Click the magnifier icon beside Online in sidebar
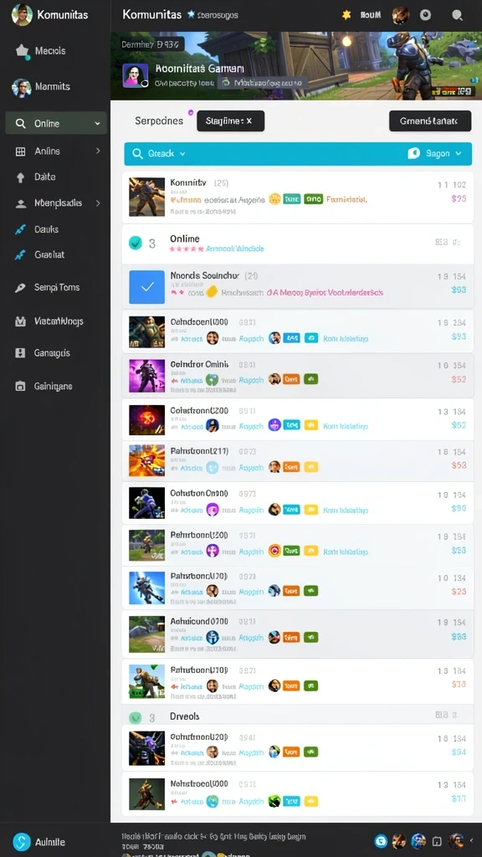Screen dimensions: 482x857 click(x=21, y=124)
